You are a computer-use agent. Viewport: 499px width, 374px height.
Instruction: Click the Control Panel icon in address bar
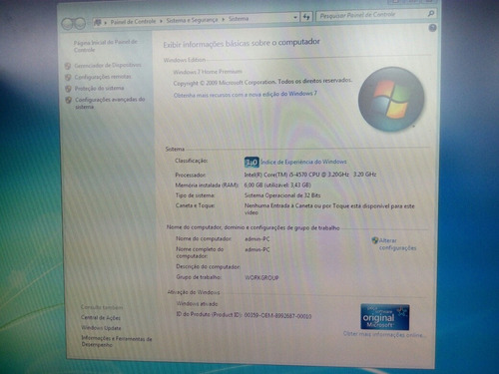click(x=98, y=22)
